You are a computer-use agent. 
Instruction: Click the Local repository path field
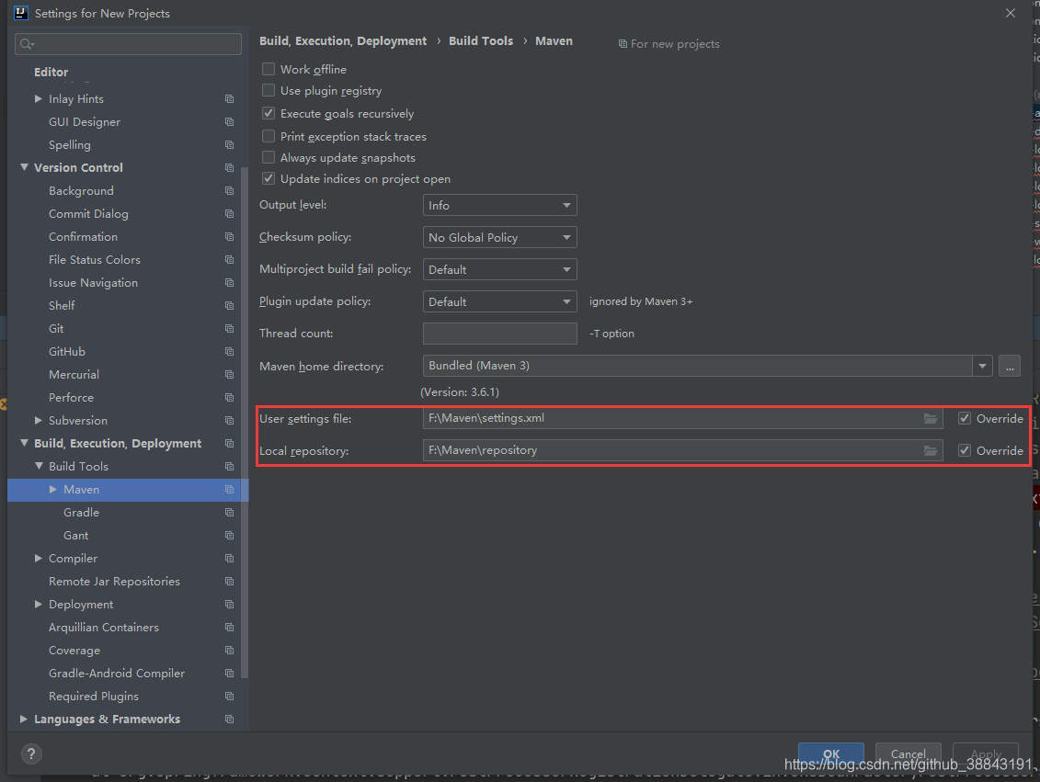[x=682, y=450]
